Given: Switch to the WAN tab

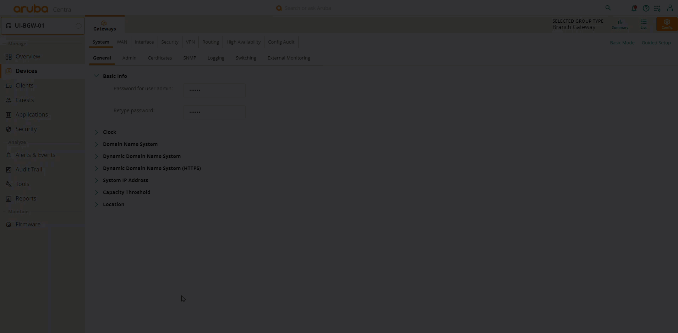Looking at the screenshot, I should [122, 42].
